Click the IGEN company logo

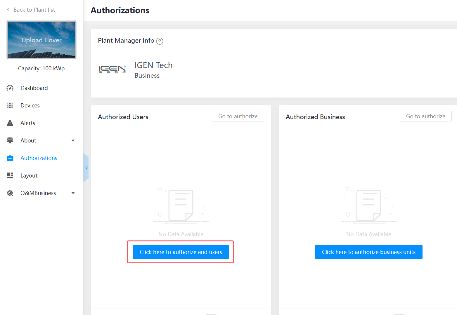pyautogui.click(x=112, y=69)
